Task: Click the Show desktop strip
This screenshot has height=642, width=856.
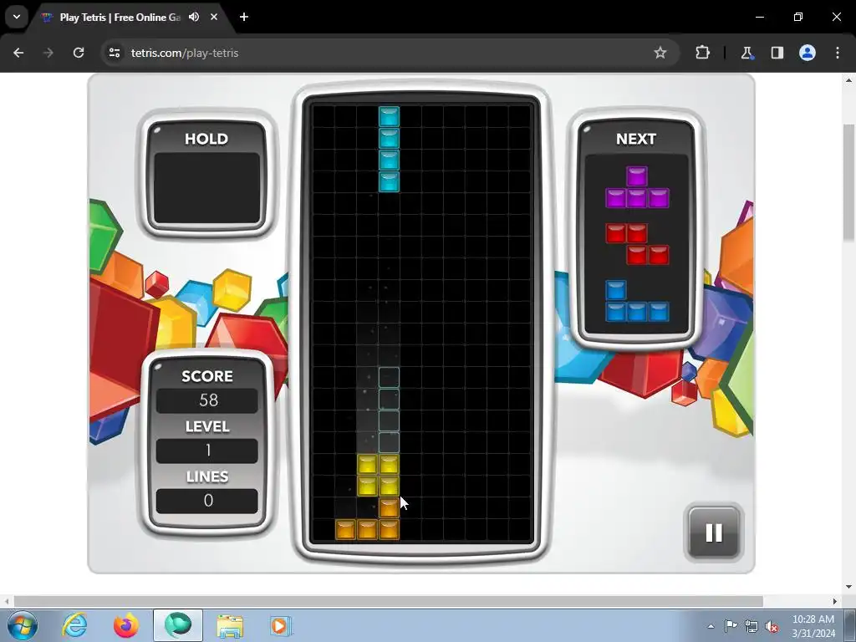Action: point(850,626)
